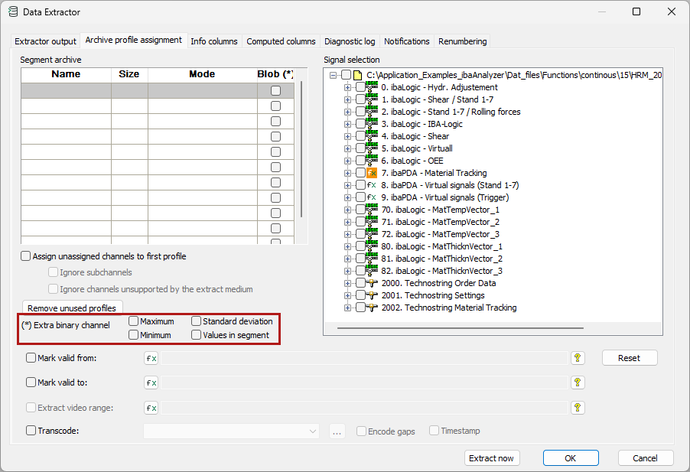This screenshot has height=472, width=690.
Task: Enable the Values in segment checkbox
Action: [197, 335]
